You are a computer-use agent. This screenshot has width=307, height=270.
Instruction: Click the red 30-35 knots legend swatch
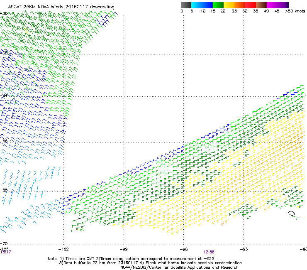[251, 5]
